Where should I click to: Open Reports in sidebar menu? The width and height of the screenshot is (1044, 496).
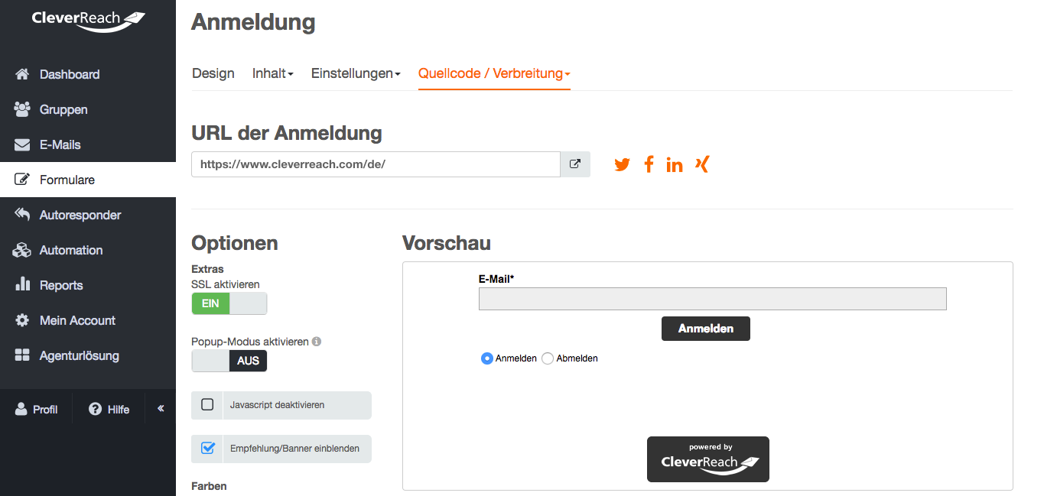[x=88, y=285]
